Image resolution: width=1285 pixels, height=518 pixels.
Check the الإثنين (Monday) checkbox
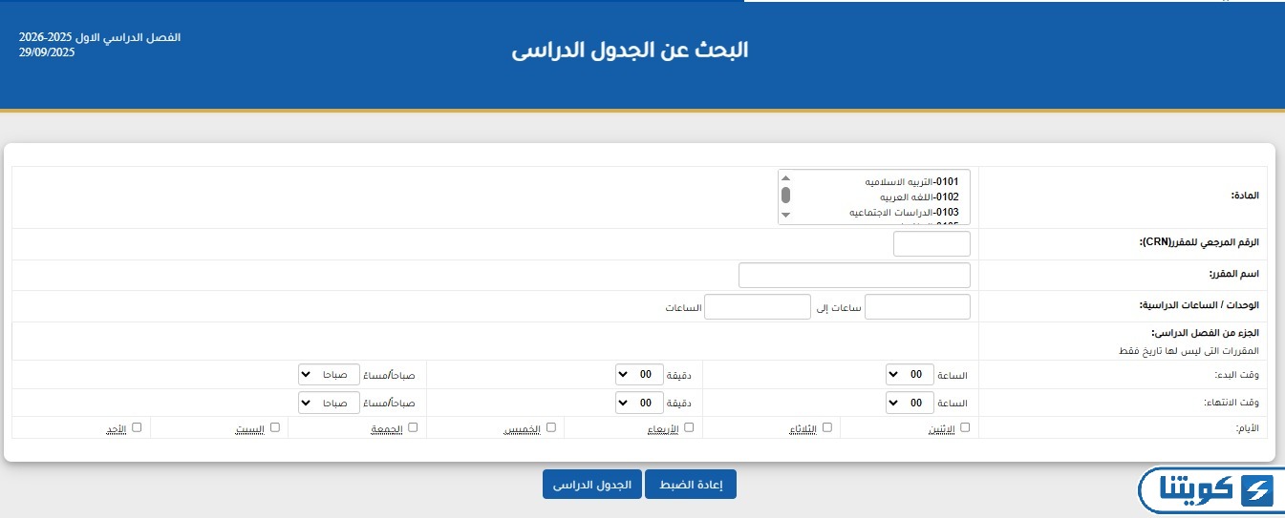click(x=965, y=427)
